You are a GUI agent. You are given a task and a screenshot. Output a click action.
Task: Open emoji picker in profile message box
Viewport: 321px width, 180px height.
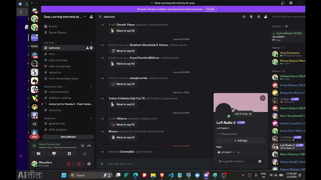(x=260, y=161)
